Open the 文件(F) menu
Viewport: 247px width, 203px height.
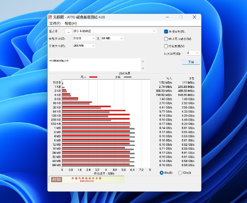click(55, 23)
